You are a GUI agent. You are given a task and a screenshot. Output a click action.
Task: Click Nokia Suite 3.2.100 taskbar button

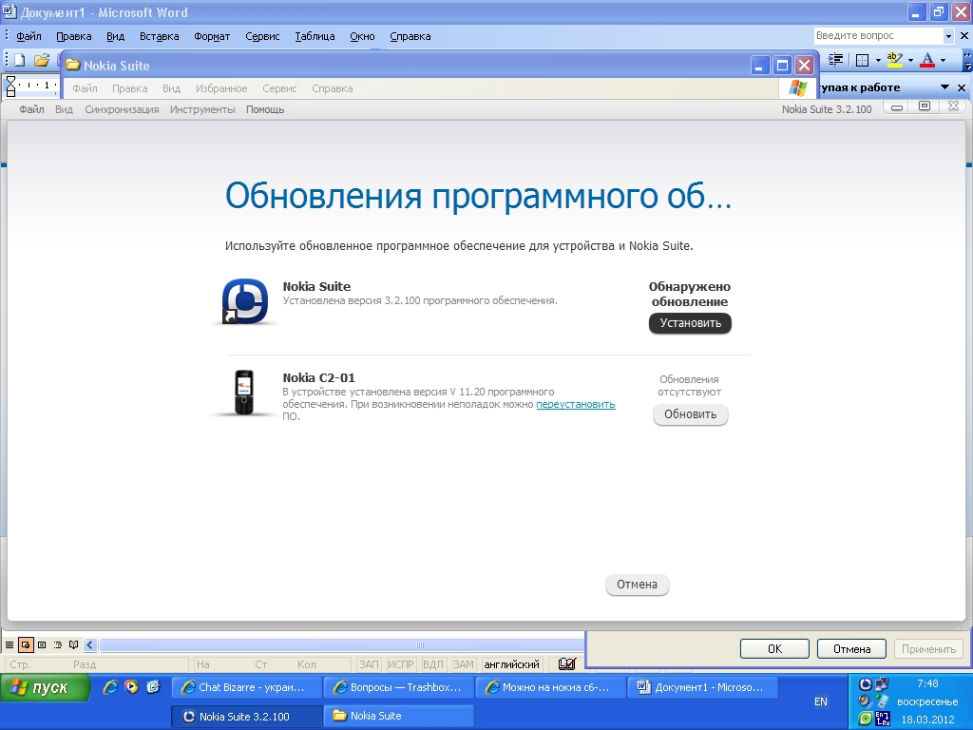[x=246, y=716]
